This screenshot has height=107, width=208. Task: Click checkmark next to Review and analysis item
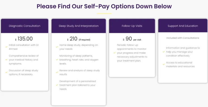tap(57, 72)
